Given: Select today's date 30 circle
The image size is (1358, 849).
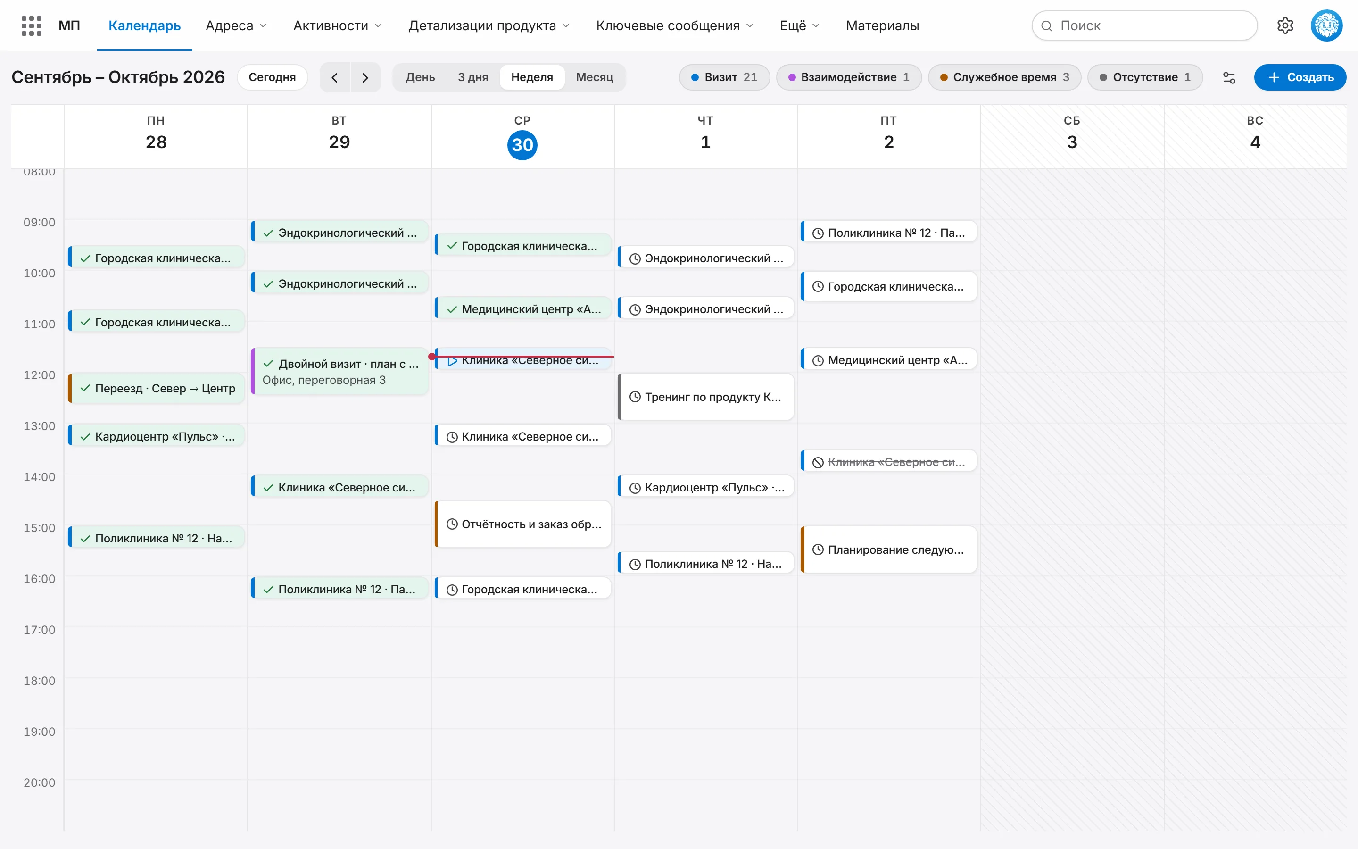Looking at the screenshot, I should pos(522,145).
